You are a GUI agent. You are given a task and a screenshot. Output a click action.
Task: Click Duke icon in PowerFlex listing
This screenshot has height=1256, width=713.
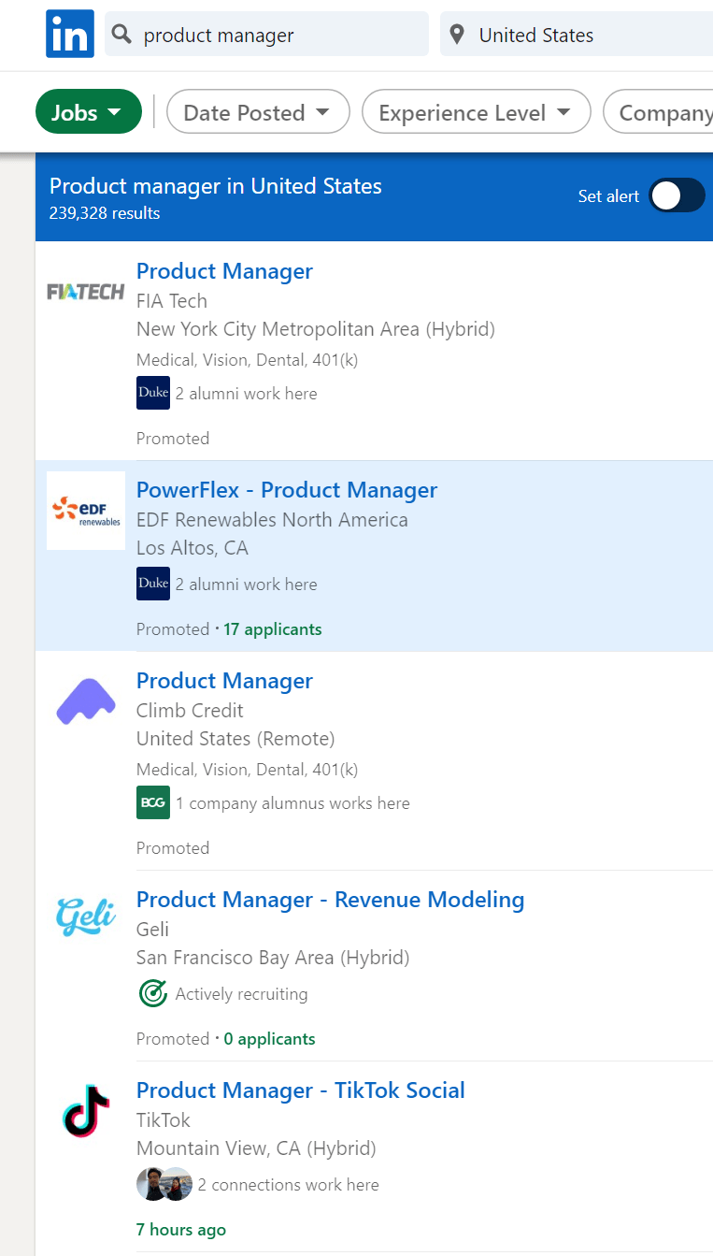pos(153,584)
